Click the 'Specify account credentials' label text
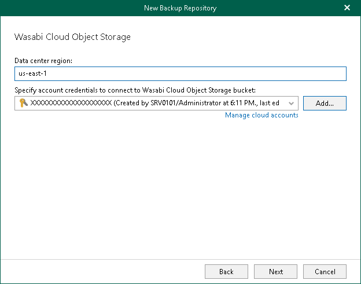The image size is (361, 284). pos(135,90)
